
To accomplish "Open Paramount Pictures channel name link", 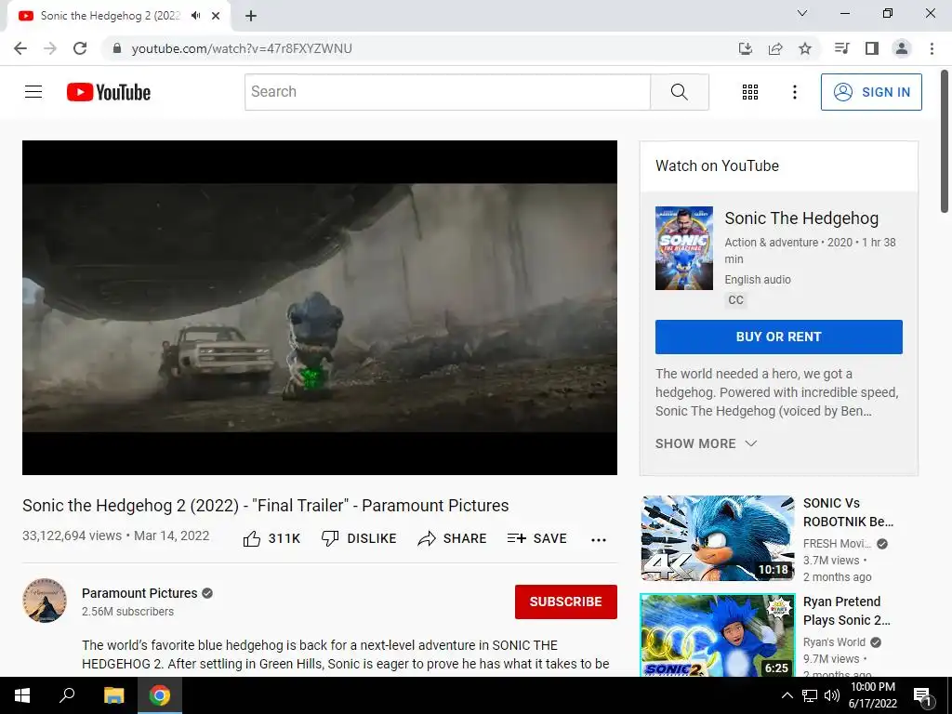I will coord(139,593).
